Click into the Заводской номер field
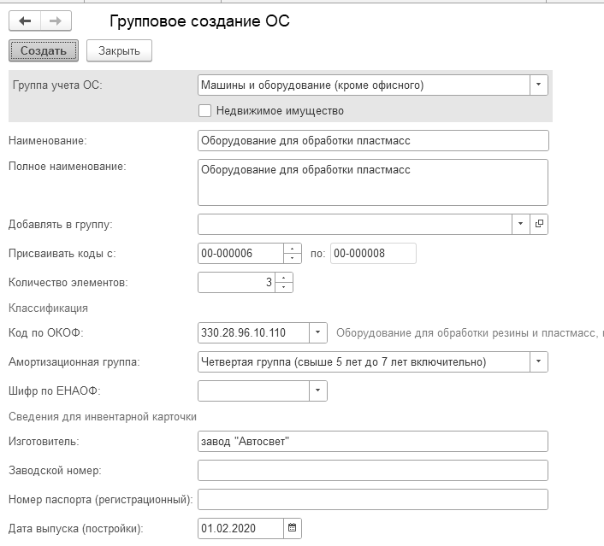This screenshot has width=604, height=546. click(373, 470)
